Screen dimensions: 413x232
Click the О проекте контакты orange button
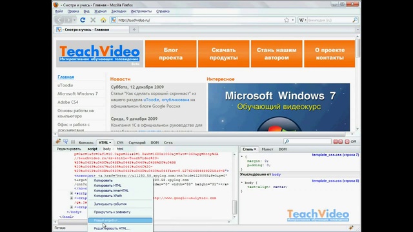[x=330, y=53]
